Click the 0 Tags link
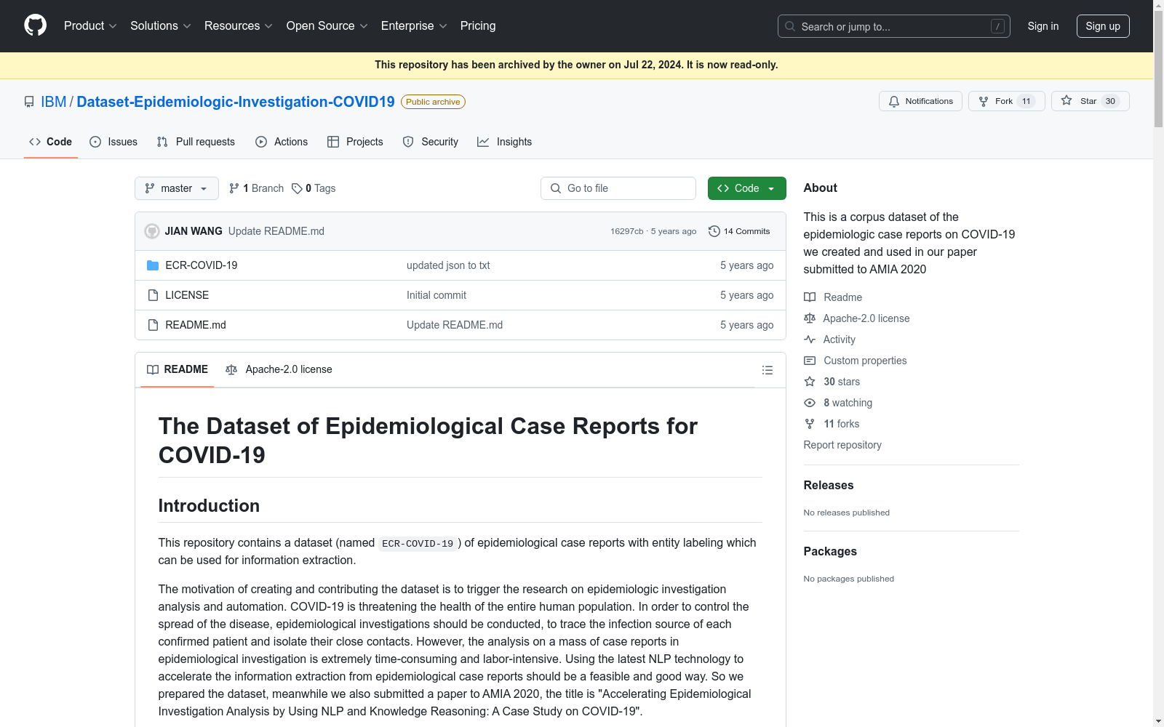1164x727 pixels. click(x=314, y=188)
